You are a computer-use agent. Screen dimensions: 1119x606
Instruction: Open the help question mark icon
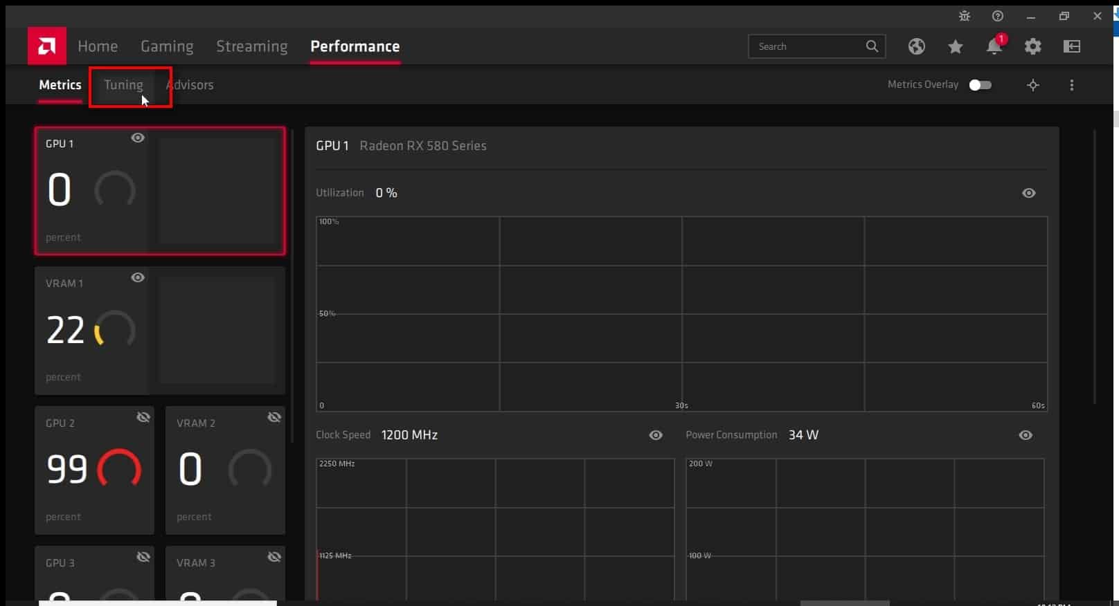998,16
